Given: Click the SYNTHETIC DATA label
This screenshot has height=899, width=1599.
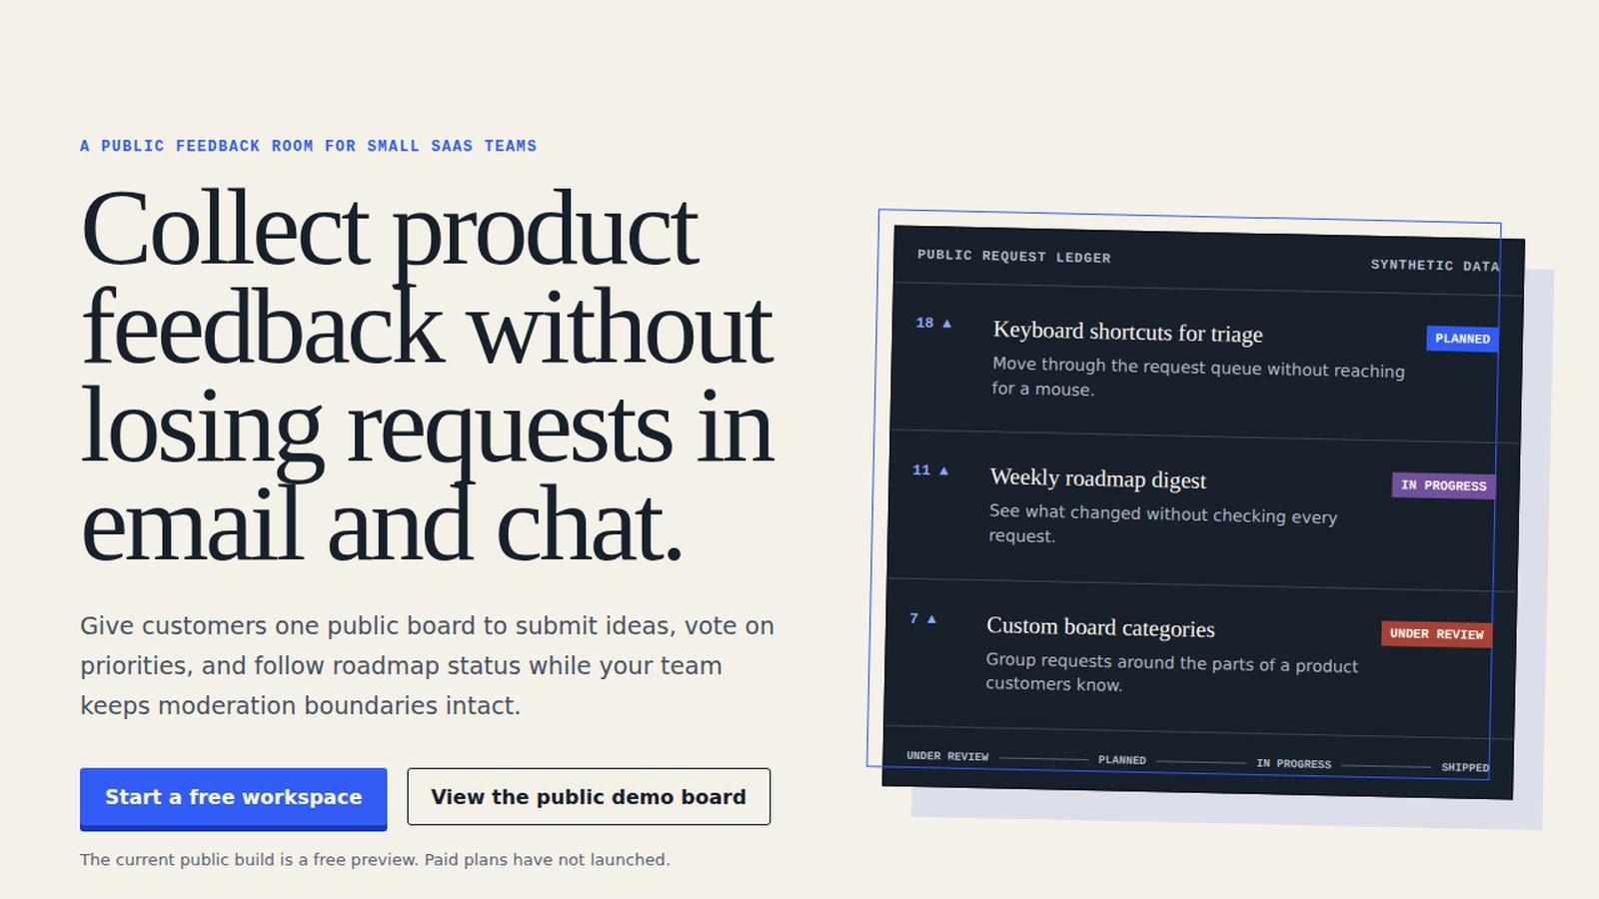Looking at the screenshot, I should pyautogui.click(x=1434, y=265).
